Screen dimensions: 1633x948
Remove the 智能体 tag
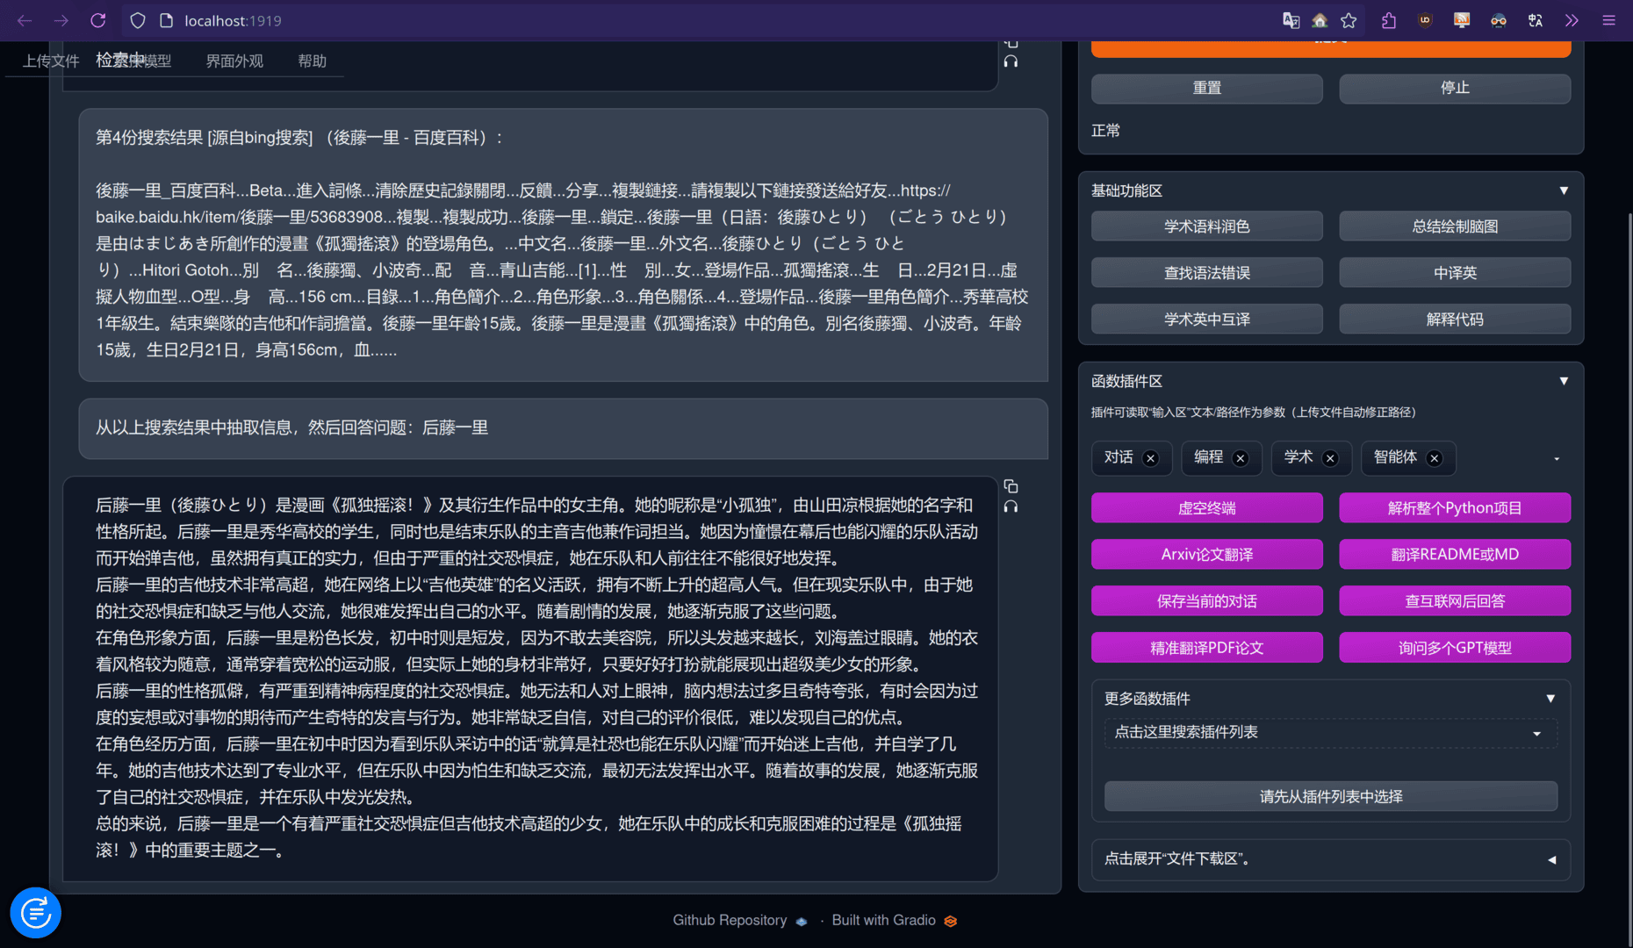coord(1434,458)
